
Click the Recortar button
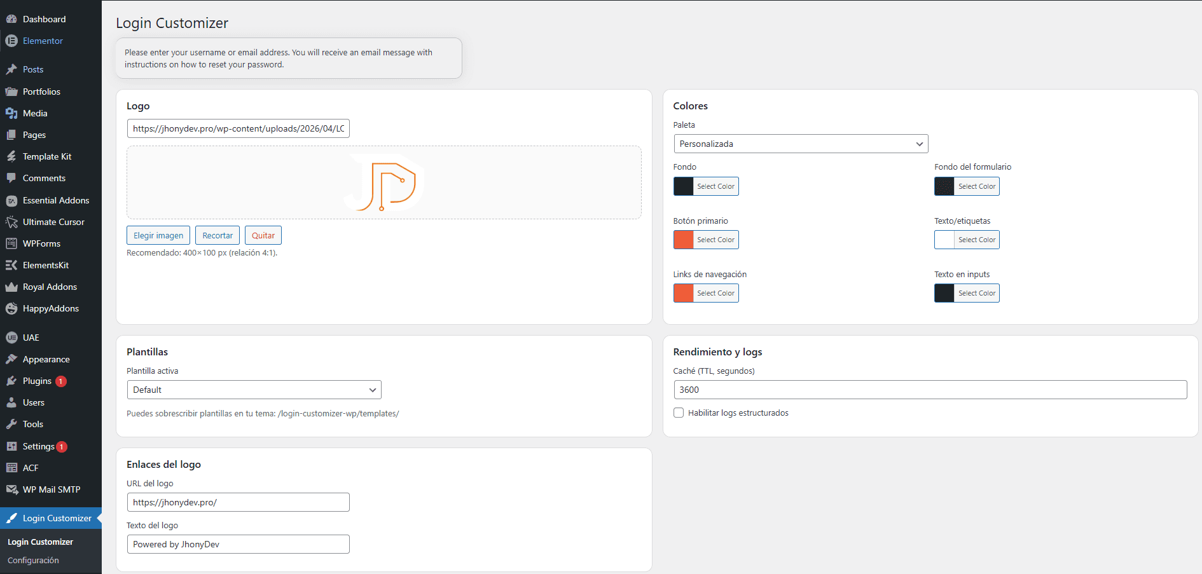(x=218, y=235)
